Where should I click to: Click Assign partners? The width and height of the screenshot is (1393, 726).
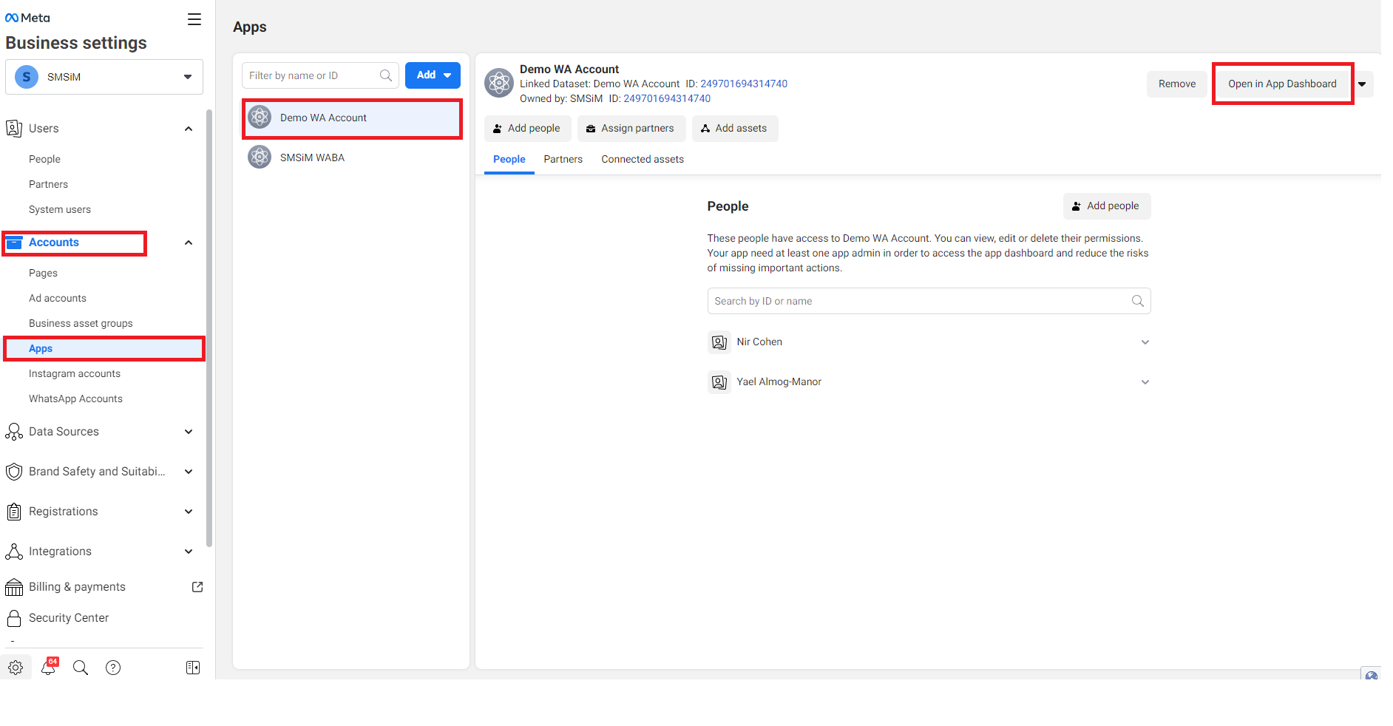point(631,129)
